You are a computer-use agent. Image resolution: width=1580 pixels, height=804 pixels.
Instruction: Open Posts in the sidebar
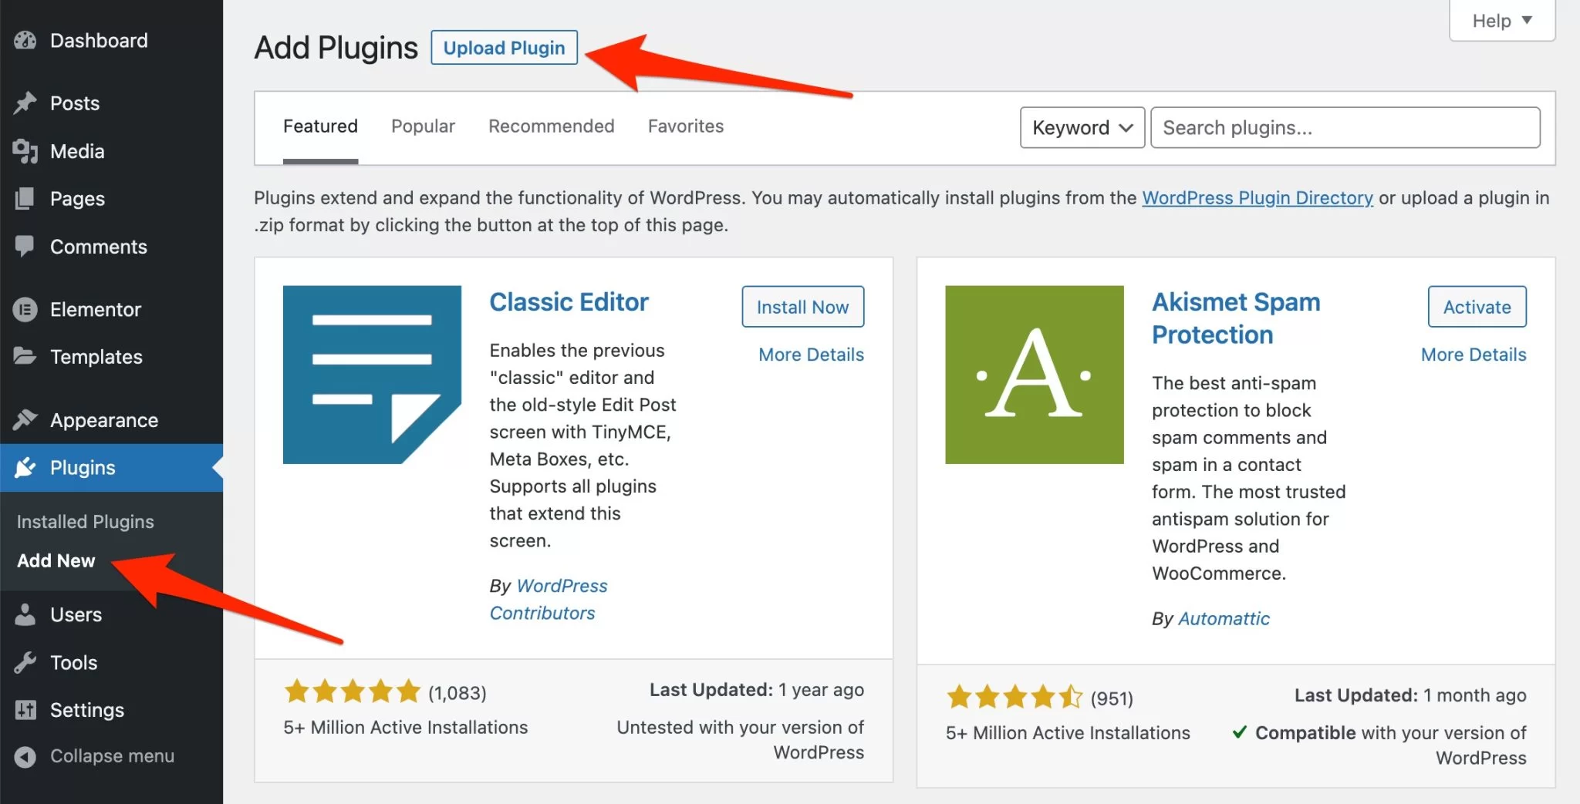[x=75, y=103]
